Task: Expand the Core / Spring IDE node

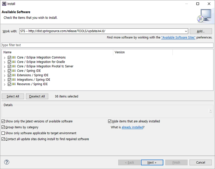Action: [4, 71]
